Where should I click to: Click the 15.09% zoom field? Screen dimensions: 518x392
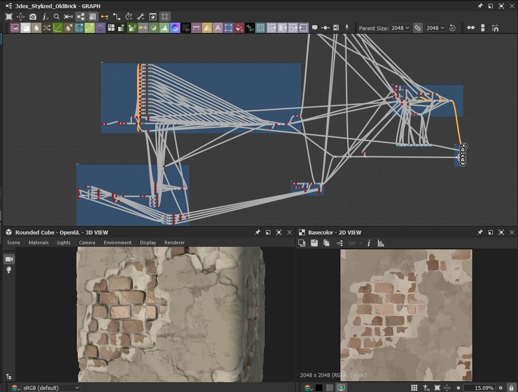[479, 388]
